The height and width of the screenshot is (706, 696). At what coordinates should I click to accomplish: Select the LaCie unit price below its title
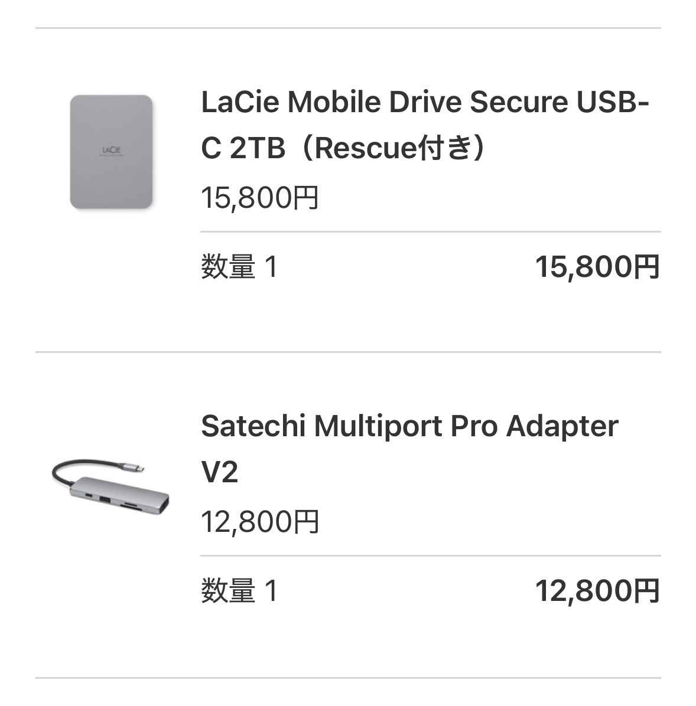pos(260,198)
